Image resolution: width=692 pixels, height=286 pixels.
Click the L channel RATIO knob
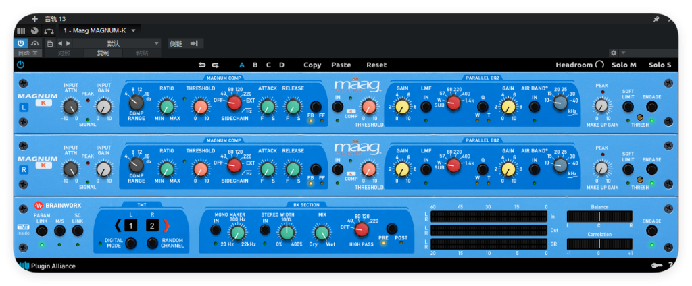coord(167,106)
